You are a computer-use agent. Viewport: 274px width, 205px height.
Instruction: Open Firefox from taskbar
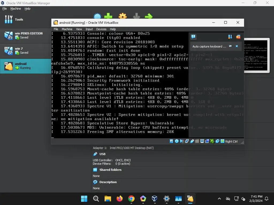coord(120,199)
